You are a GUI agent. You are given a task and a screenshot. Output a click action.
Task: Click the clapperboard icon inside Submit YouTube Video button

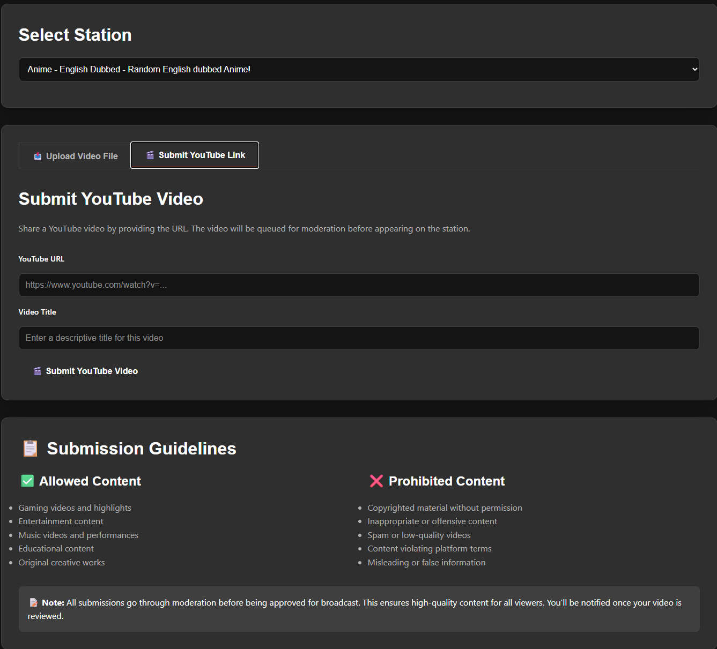click(x=37, y=370)
